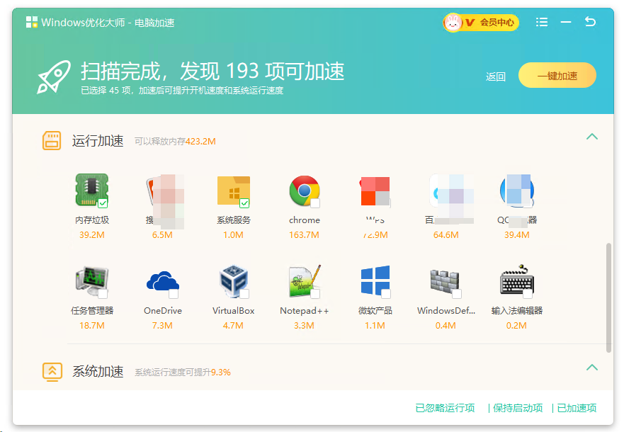Click the 9.3% speed improvement value

[221, 373]
